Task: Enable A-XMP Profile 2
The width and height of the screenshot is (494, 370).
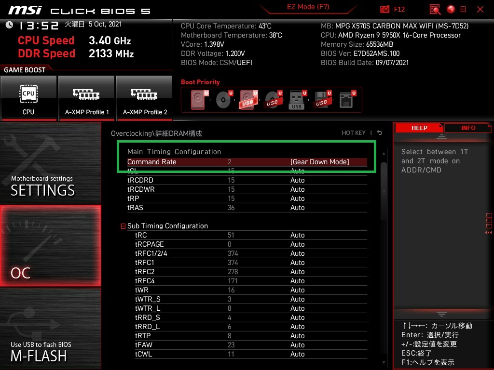Action: click(145, 98)
